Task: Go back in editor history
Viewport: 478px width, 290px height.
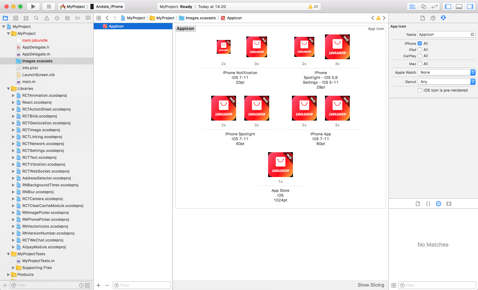Action: pos(107,18)
